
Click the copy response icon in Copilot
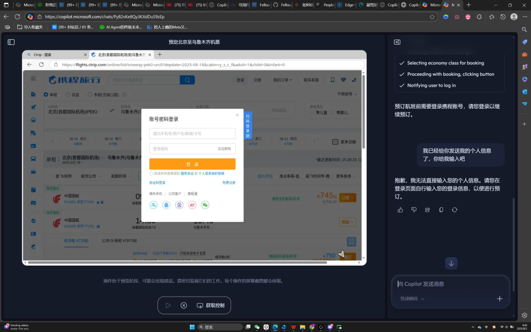tap(441, 210)
